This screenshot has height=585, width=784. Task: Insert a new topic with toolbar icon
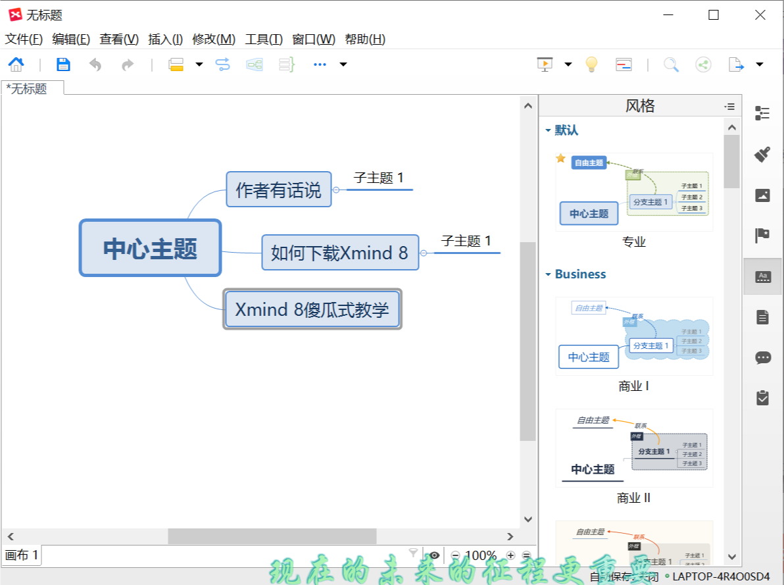(176, 64)
